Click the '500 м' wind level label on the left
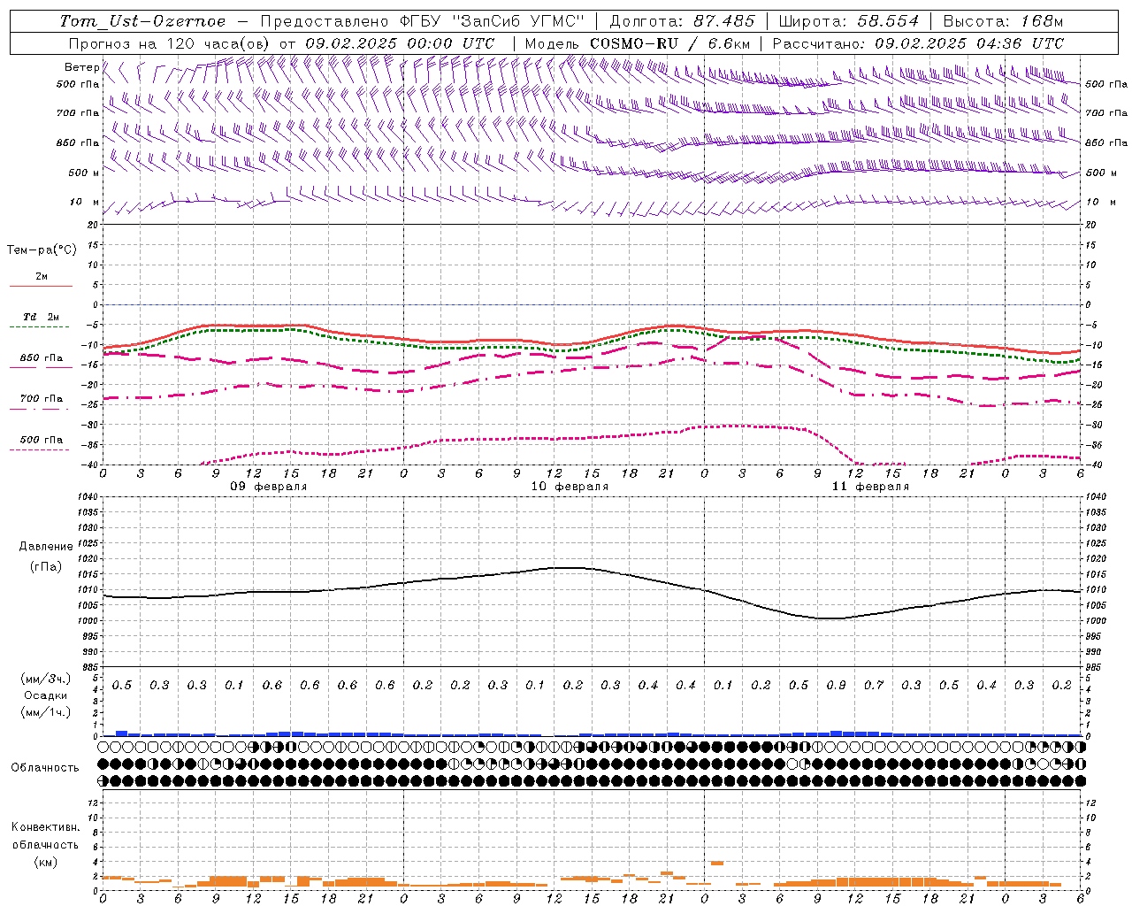Image resolution: width=1132 pixels, height=906 pixels. (84, 173)
